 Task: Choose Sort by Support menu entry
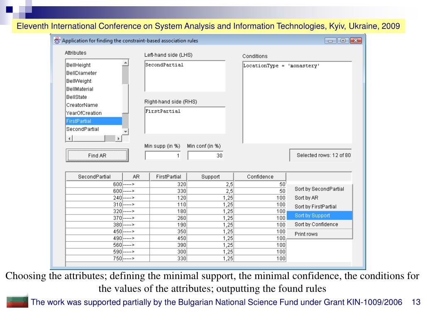(319, 215)
